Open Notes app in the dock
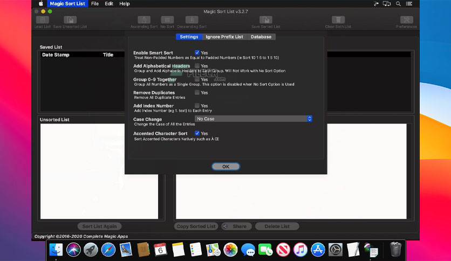This screenshot has height=261, width=451. pos(178,250)
